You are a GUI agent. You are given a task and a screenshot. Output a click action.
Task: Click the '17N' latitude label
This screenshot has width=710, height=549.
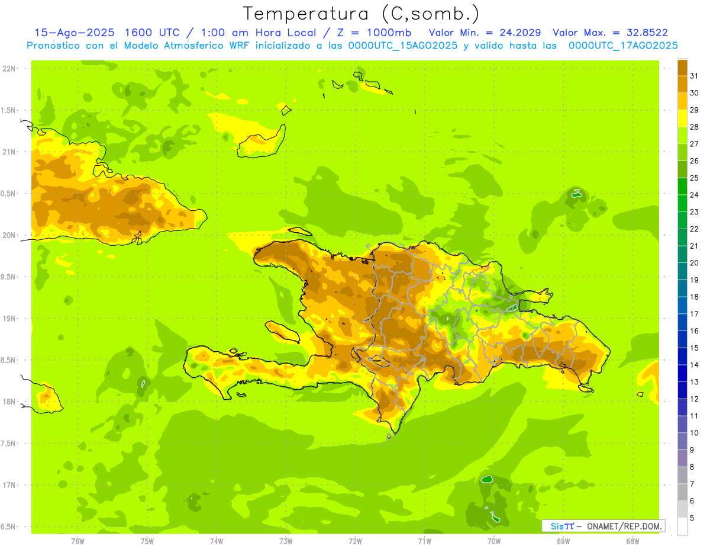[9, 485]
